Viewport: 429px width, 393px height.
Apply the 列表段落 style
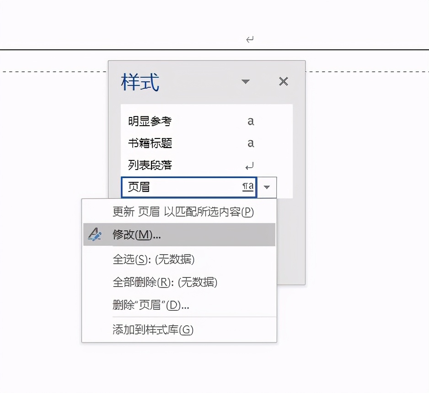(150, 165)
